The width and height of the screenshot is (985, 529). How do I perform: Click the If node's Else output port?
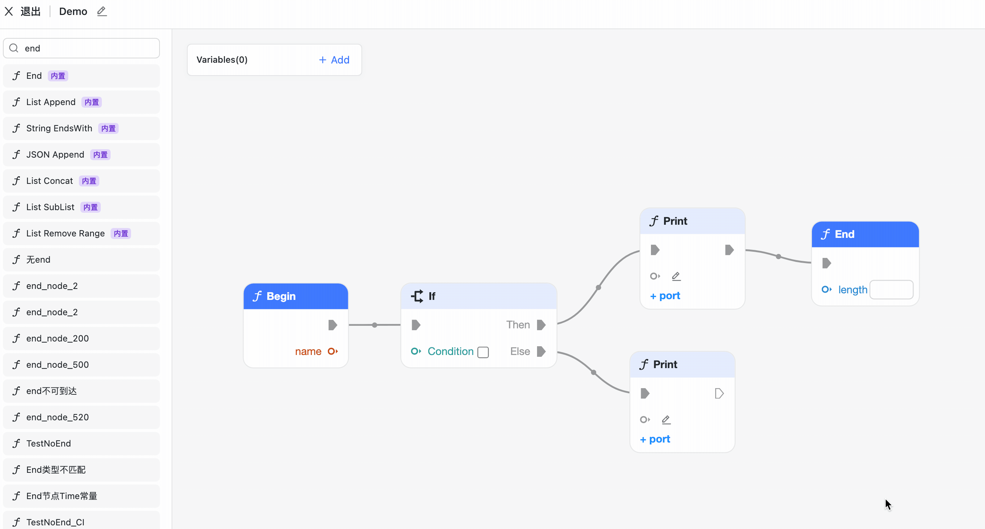[541, 351]
